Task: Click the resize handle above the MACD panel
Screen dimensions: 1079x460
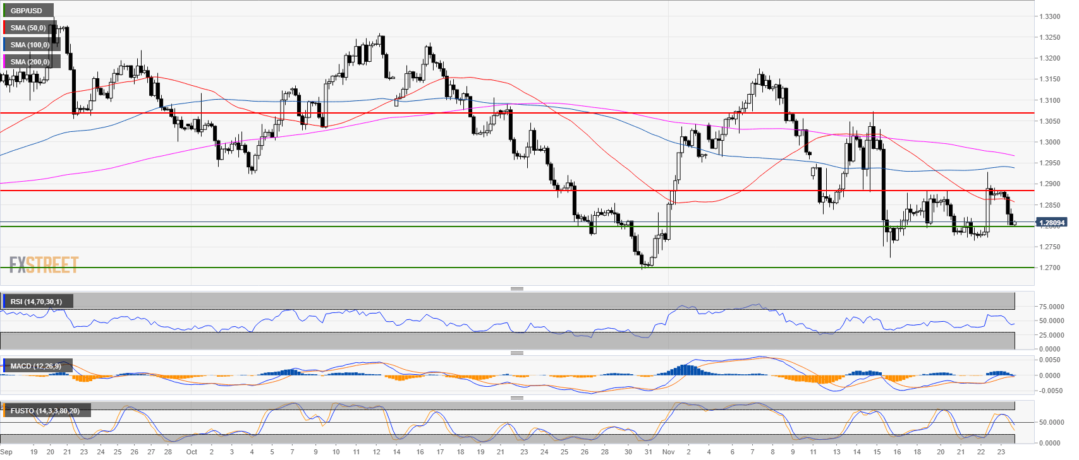Action: click(516, 353)
